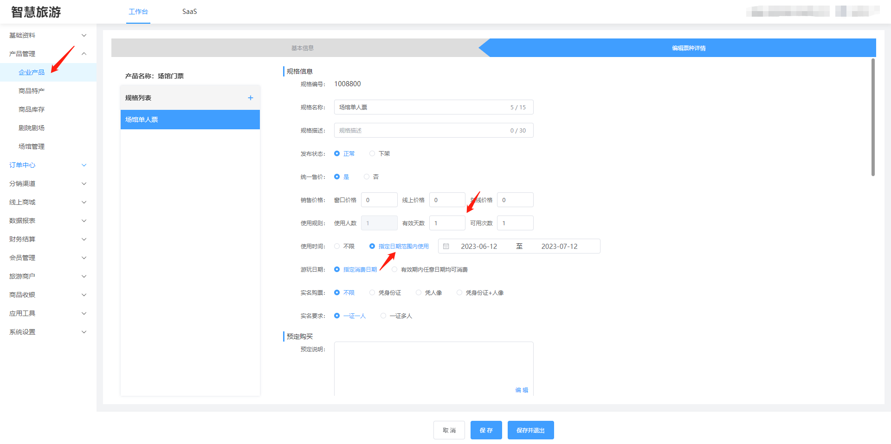Select 凭身份证 real-name ticket option
This screenshot has width=891, height=444.
point(372,292)
